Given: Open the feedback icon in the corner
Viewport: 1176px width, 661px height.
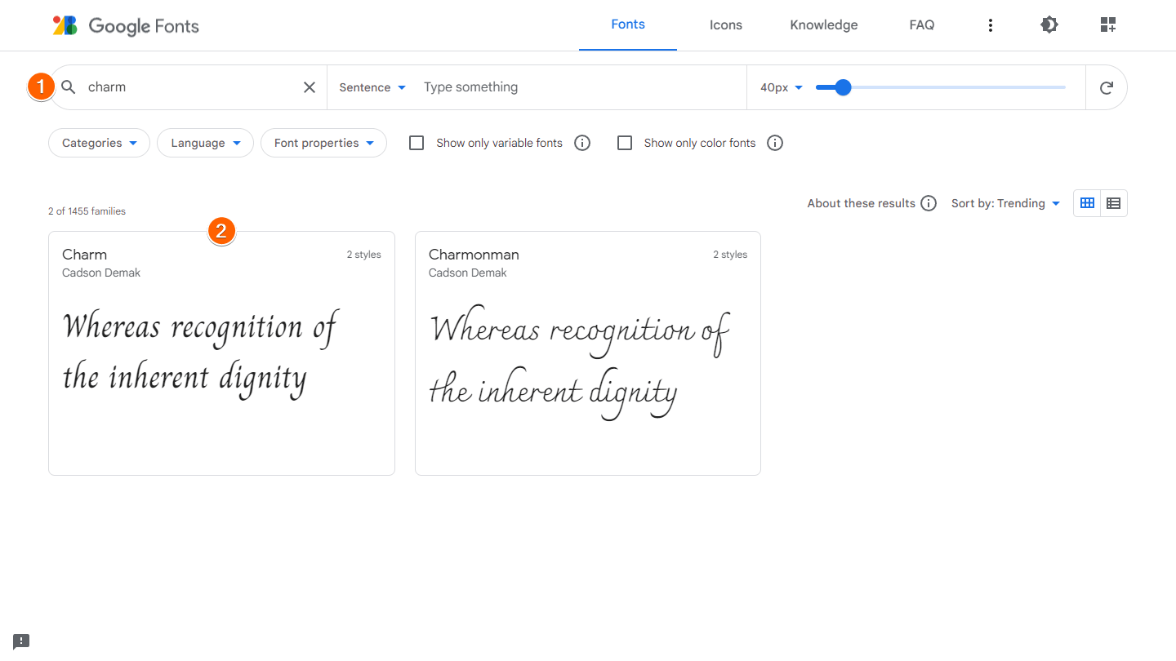Looking at the screenshot, I should click(20, 641).
